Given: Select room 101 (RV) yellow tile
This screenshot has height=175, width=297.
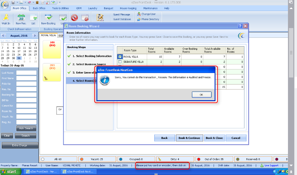Looking at the screenshot, I should tap(52, 49).
